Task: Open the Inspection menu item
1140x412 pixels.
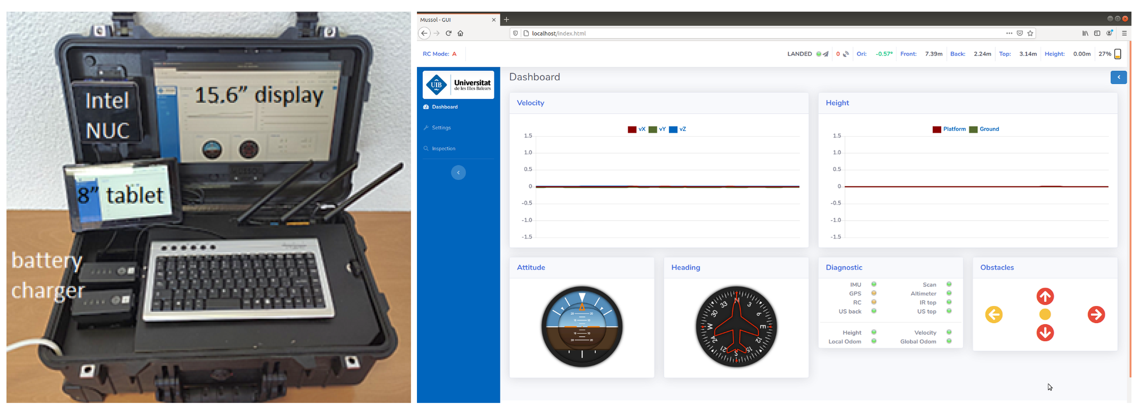Action: [x=443, y=148]
